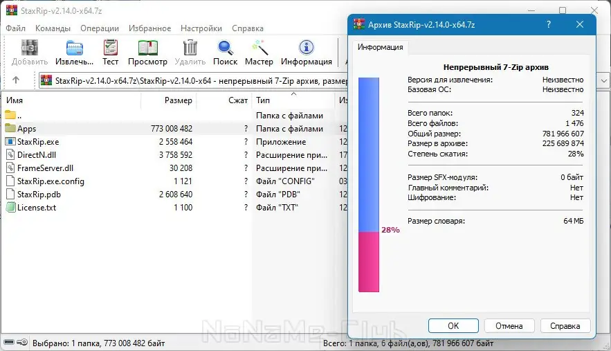Sort by the Размер column header
Viewport: 611px width, 351px height.
pyautogui.click(x=169, y=100)
